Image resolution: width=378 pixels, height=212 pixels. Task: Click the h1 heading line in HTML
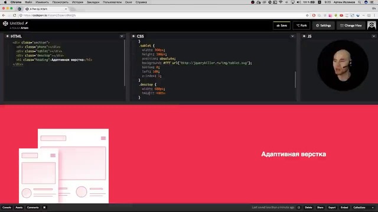tap(54, 60)
